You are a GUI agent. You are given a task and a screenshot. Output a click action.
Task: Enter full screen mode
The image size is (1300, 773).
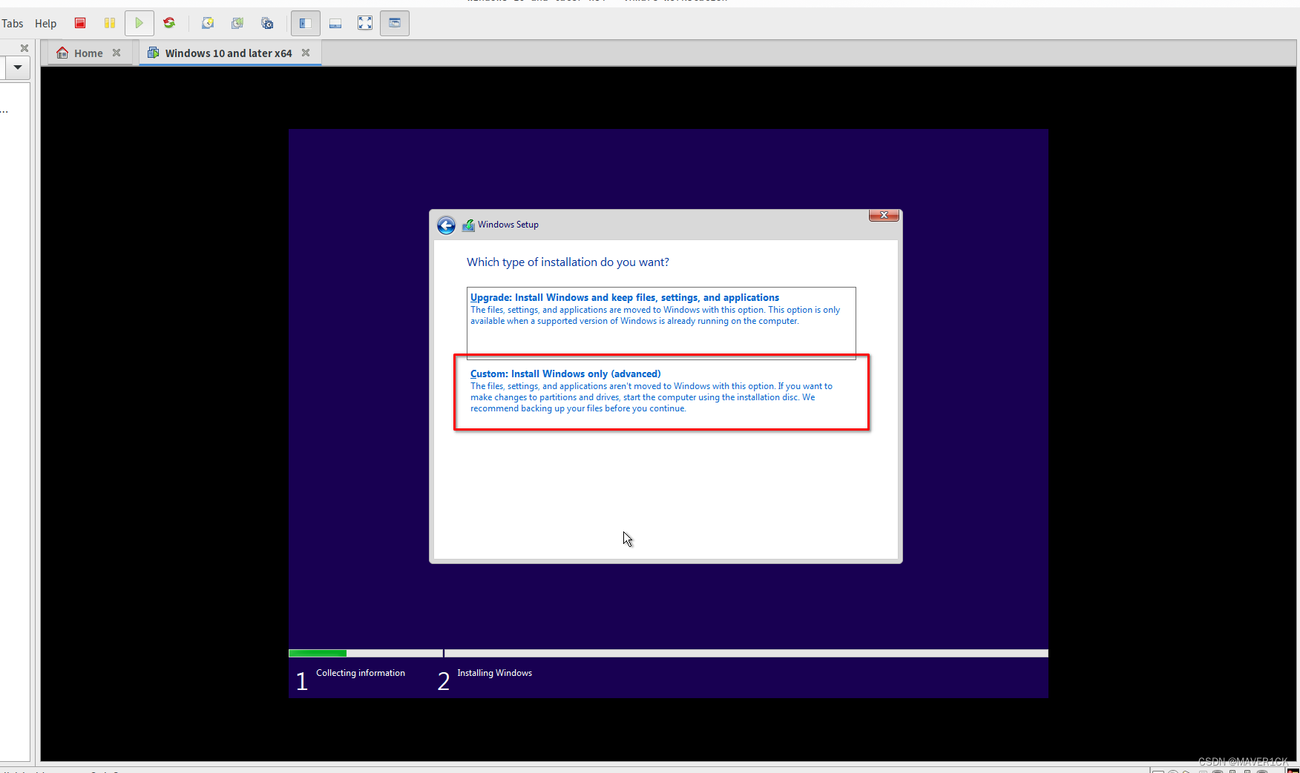[x=365, y=23]
